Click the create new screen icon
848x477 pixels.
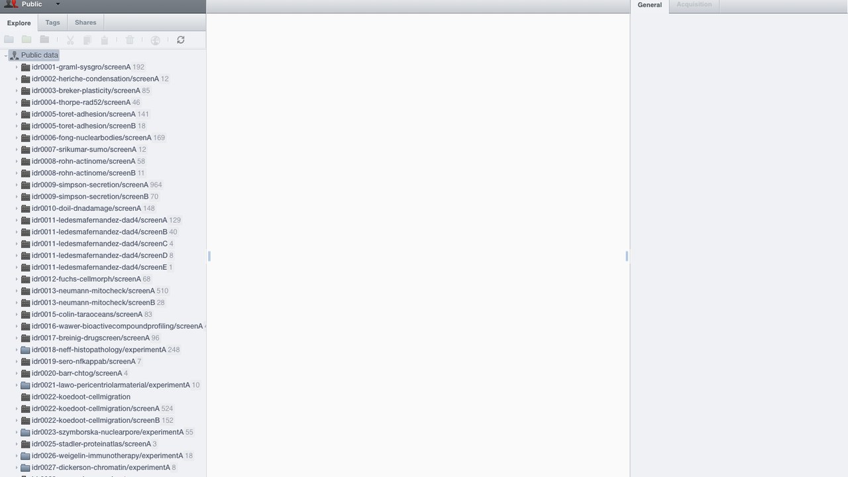pos(44,40)
